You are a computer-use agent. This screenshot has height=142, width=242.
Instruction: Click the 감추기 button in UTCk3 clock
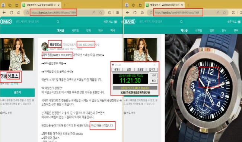(152, 70)
